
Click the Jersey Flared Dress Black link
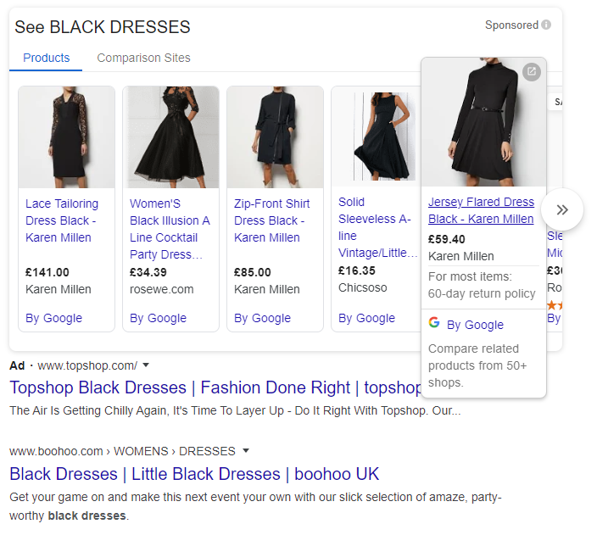[481, 210]
